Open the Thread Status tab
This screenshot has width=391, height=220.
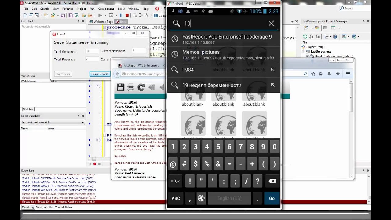pos(64,207)
